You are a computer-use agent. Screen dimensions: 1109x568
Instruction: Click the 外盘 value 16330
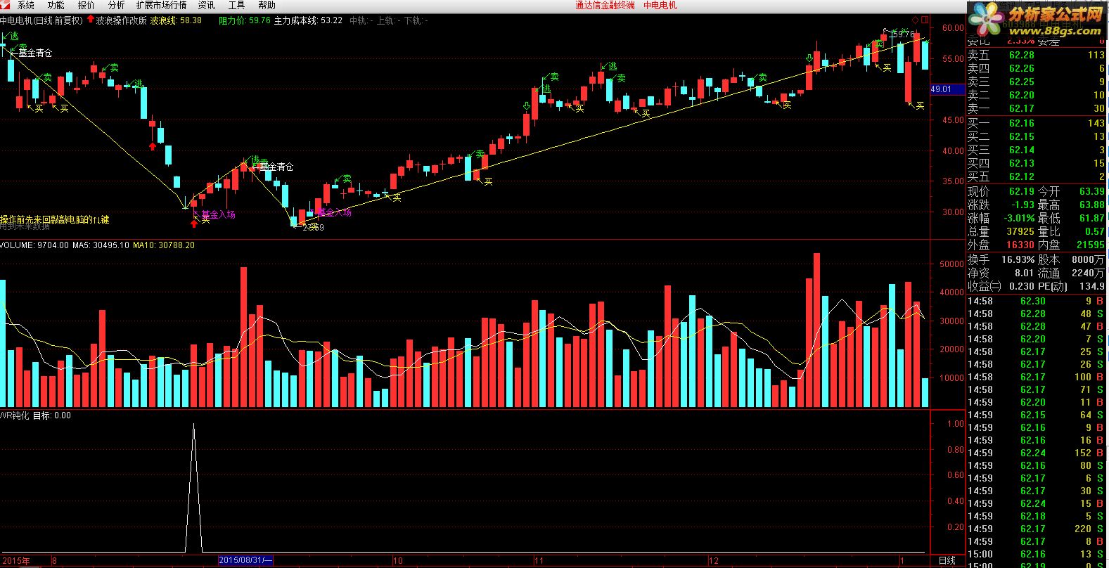point(1020,245)
